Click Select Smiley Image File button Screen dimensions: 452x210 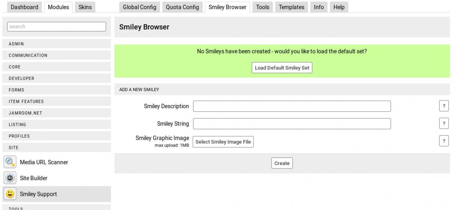point(223,142)
